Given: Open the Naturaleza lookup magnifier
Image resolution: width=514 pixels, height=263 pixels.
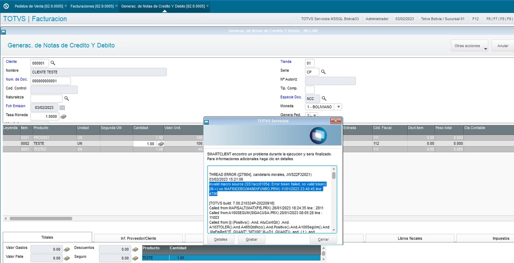Looking at the screenshot, I should point(66,98).
